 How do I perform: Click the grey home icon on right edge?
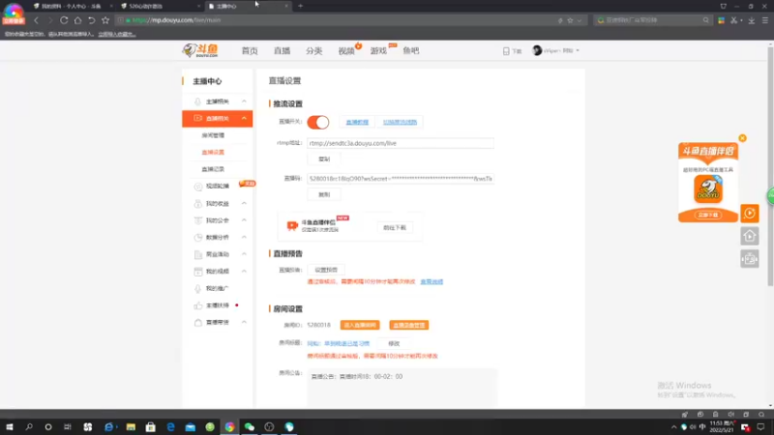click(x=749, y=236)
